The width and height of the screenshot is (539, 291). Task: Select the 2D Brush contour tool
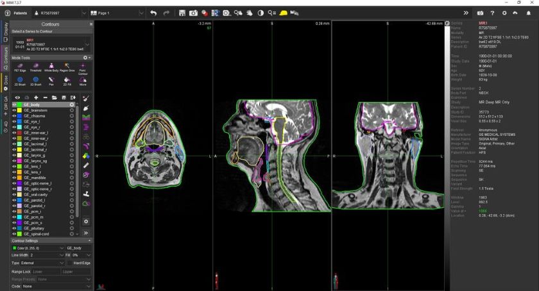tap(20, 81)
